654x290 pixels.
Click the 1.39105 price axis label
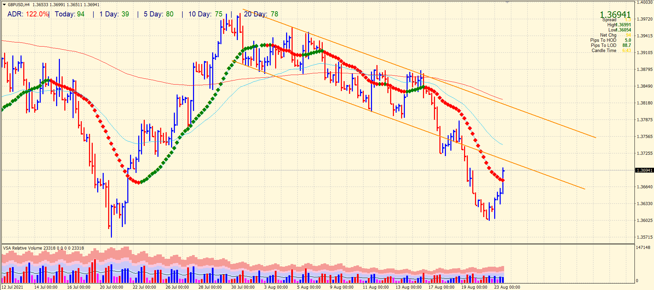(644, 52)
